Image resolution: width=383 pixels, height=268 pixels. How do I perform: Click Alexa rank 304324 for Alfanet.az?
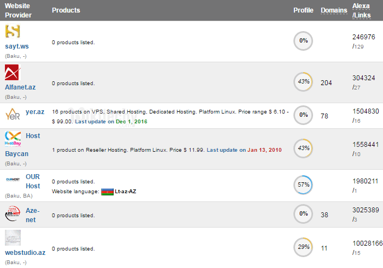pyautogui.click(x=364, y=78)
